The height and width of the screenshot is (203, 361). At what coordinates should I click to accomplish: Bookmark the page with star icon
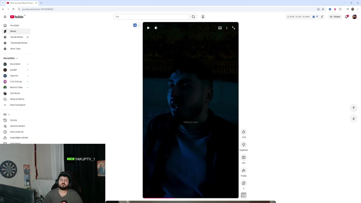(x=323, y=9)
